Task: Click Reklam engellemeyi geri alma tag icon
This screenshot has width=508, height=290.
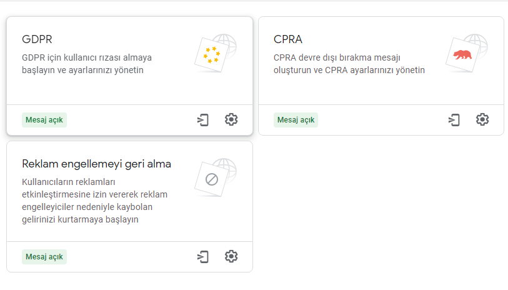Action: coord(203,257)
